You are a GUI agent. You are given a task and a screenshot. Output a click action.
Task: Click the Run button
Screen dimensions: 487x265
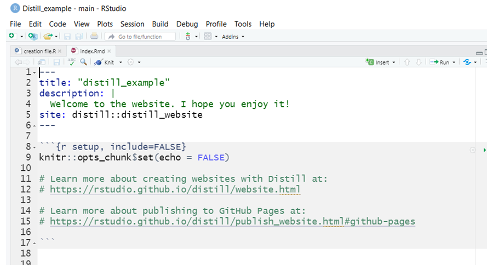(x=439, y=62)
